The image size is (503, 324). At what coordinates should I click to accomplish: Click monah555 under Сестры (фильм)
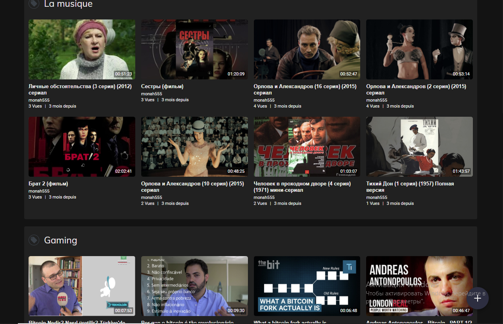coord(152,94)
